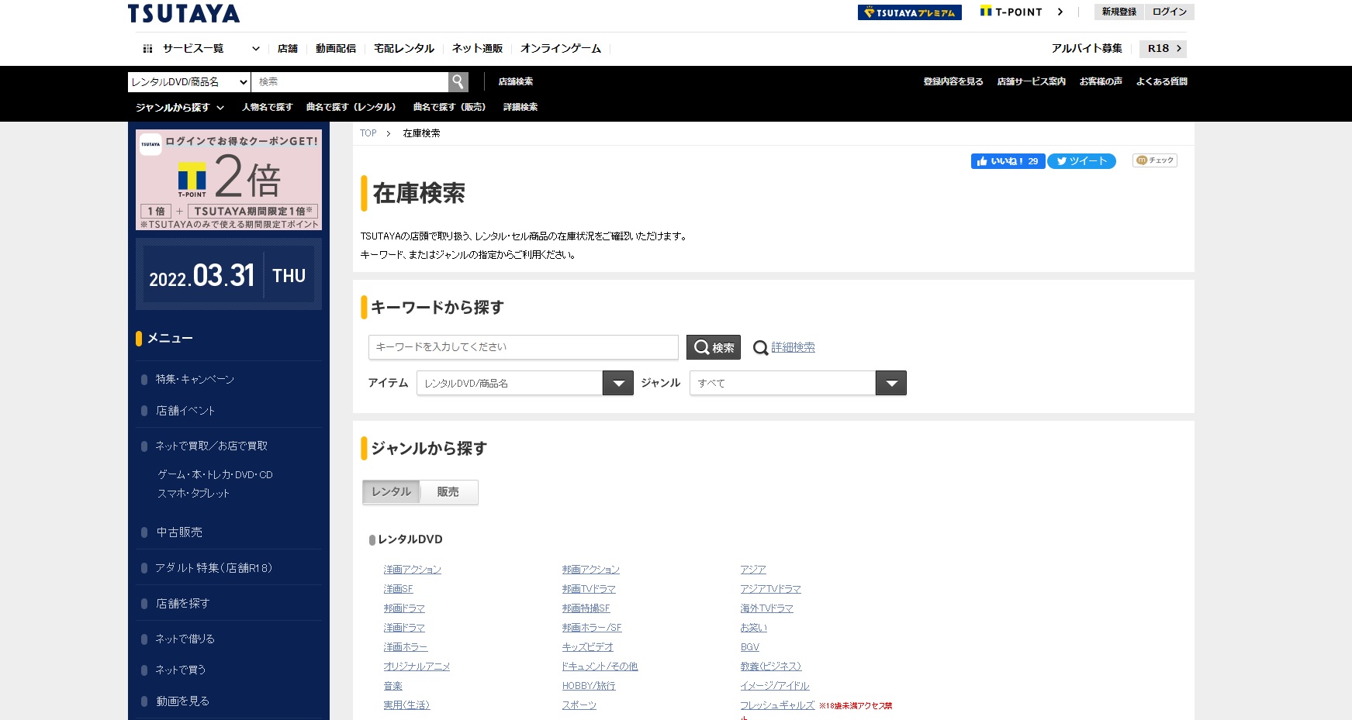The image size is (1352, 720).
Task: Click ゲーム・本・トレカ・DVD・CD link
Action: pyautogui.click(x=215, y=474)
